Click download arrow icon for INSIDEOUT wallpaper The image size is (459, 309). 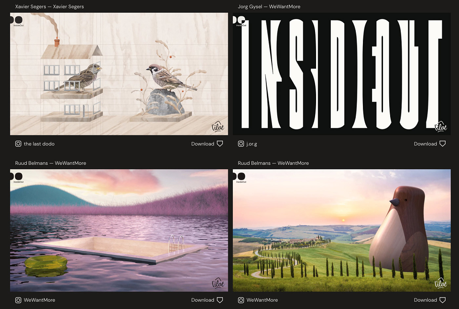443,144
